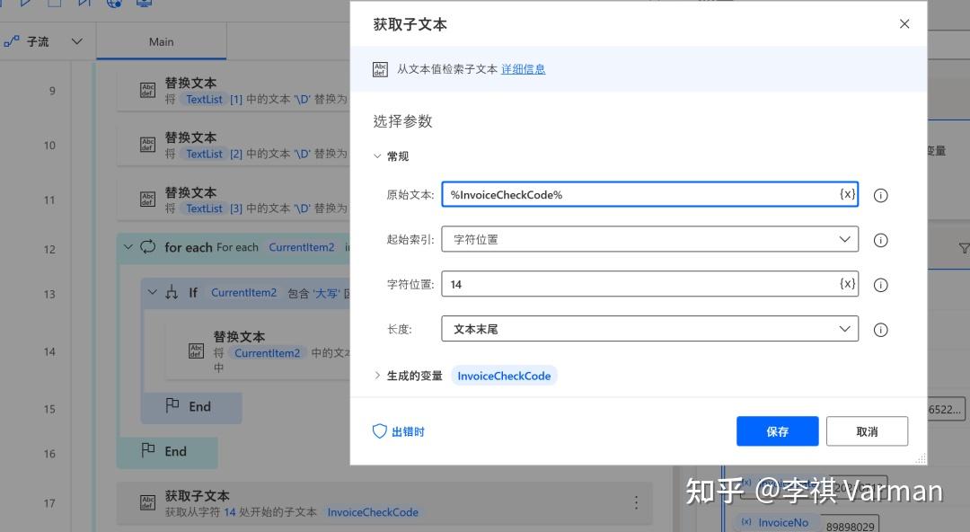Open the 详细信息 details link
The height and width of the screenshot is (532, 970).
pos(523,68)
